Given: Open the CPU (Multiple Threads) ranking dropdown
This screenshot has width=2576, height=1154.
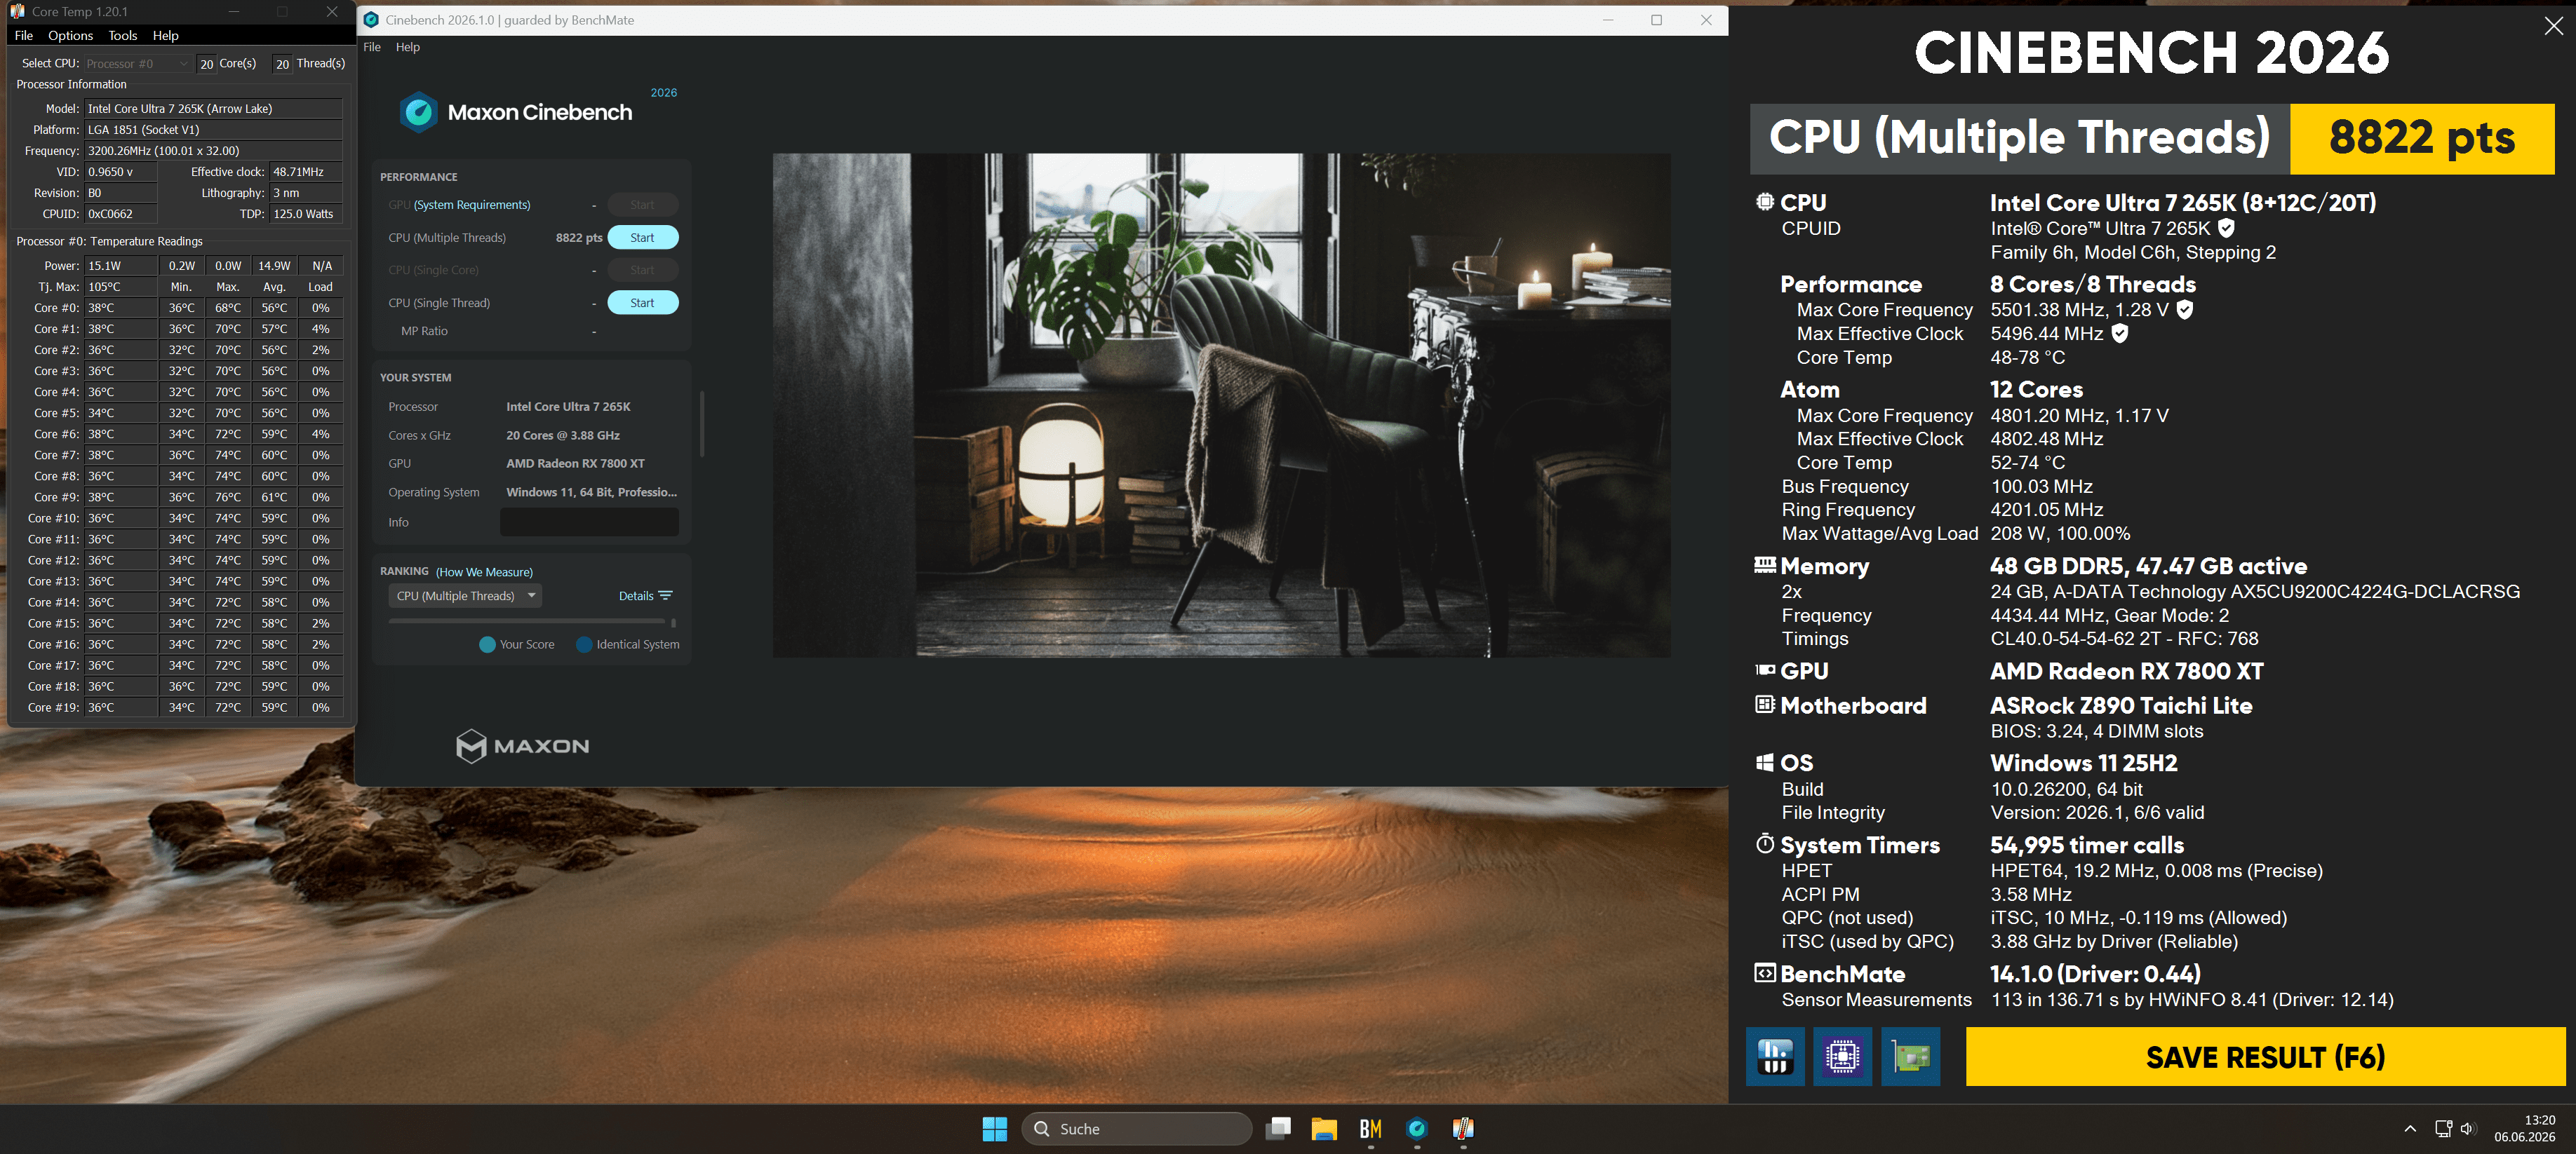Looking at the screenshot, I should point(465,595).
